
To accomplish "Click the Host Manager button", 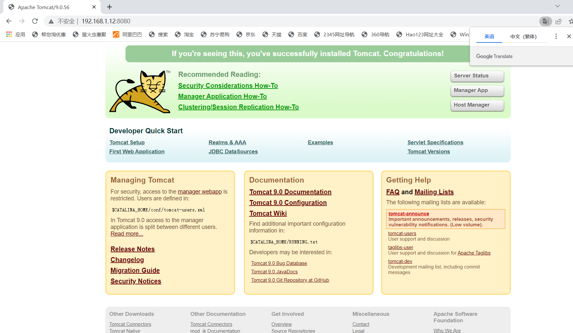I will pyautogui.click(x=477, y=105).
